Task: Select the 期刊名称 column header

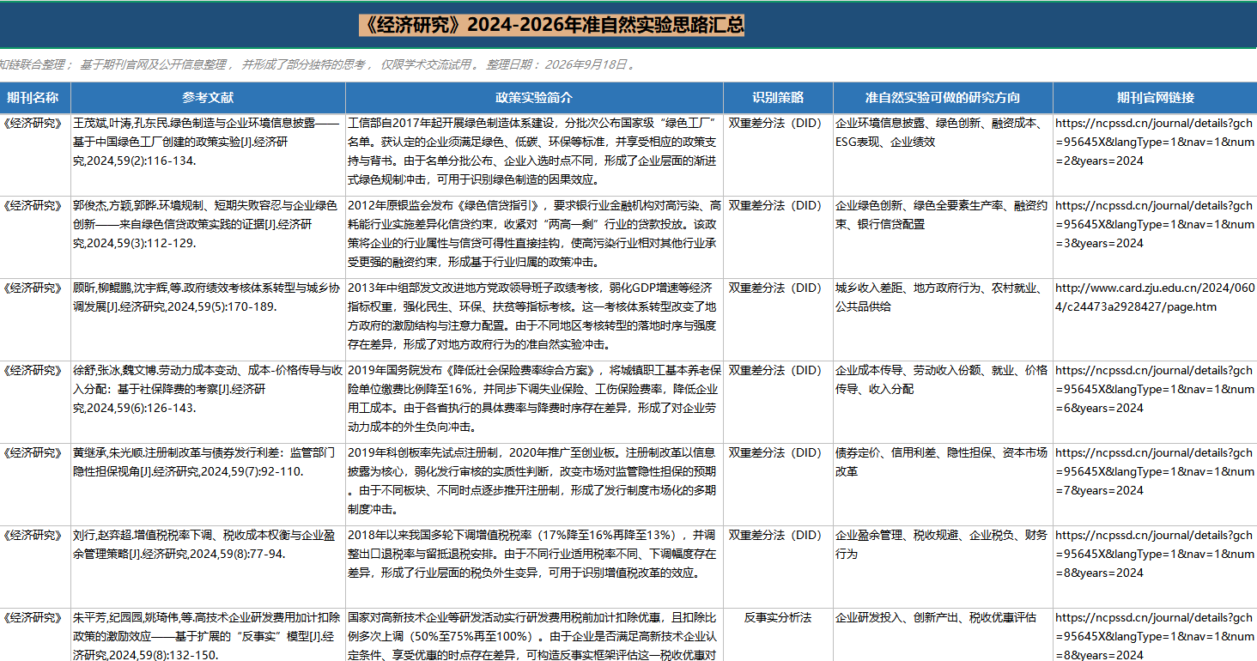Action: (35, 98)
